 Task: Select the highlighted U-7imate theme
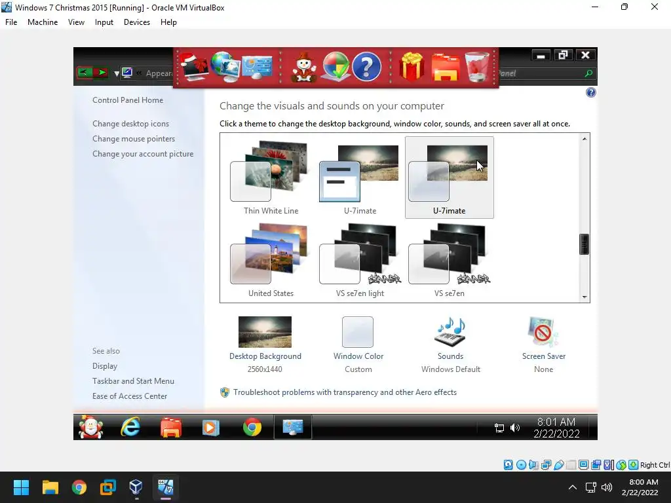coord(450,178)
